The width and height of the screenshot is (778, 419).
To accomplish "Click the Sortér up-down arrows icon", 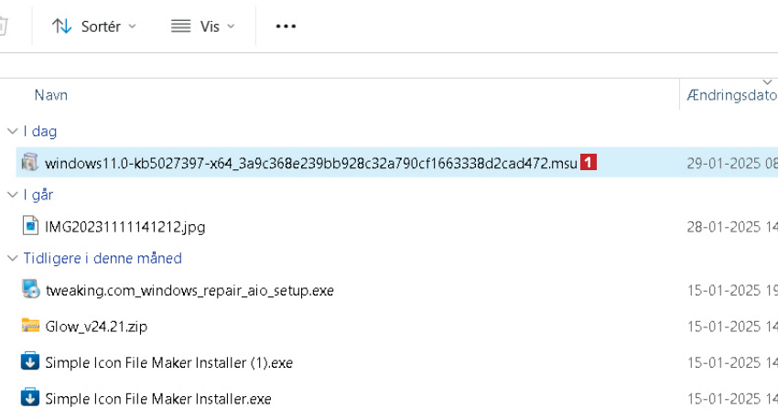I will (x=62, y=27).
